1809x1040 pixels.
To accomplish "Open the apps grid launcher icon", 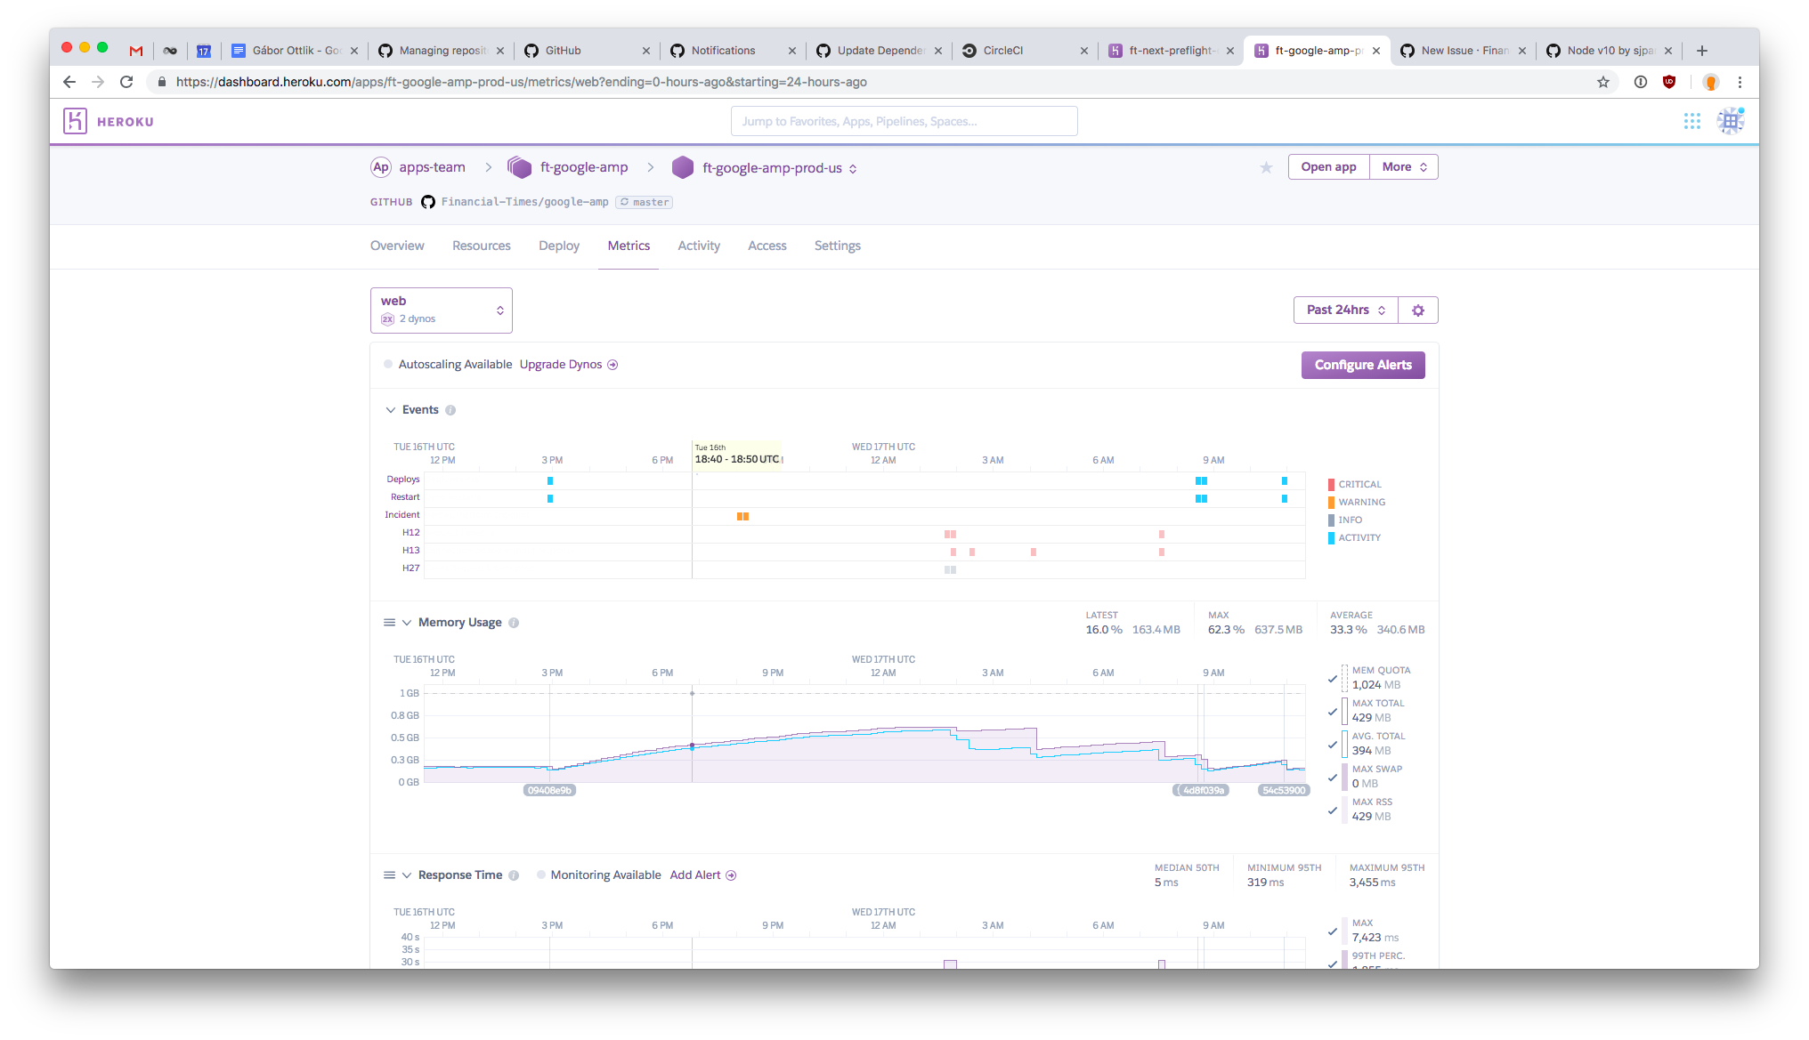I will point(1691,121).
